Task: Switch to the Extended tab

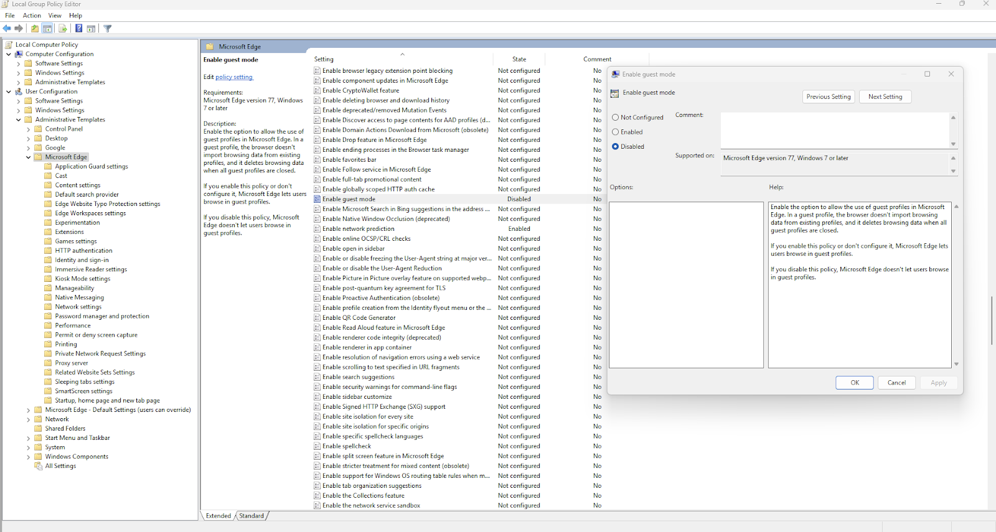Action: (218, 516)
